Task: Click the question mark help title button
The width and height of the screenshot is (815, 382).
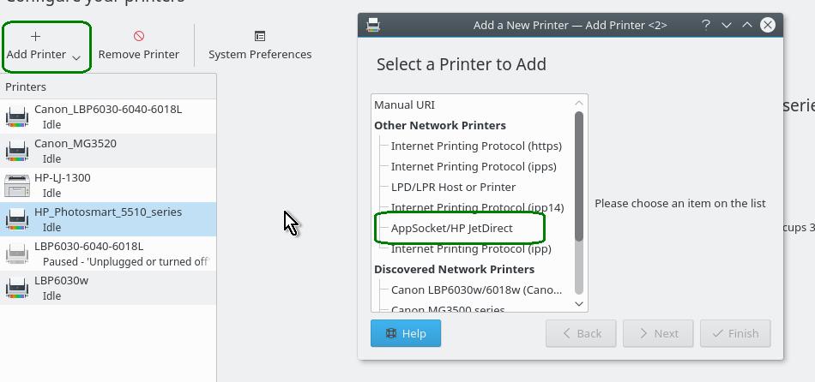Action: [705, 25]
